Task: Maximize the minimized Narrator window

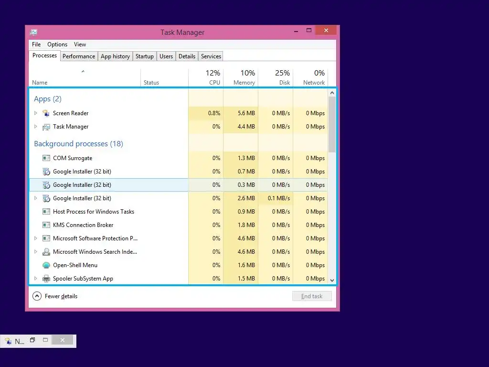Action: coord(45,340)
